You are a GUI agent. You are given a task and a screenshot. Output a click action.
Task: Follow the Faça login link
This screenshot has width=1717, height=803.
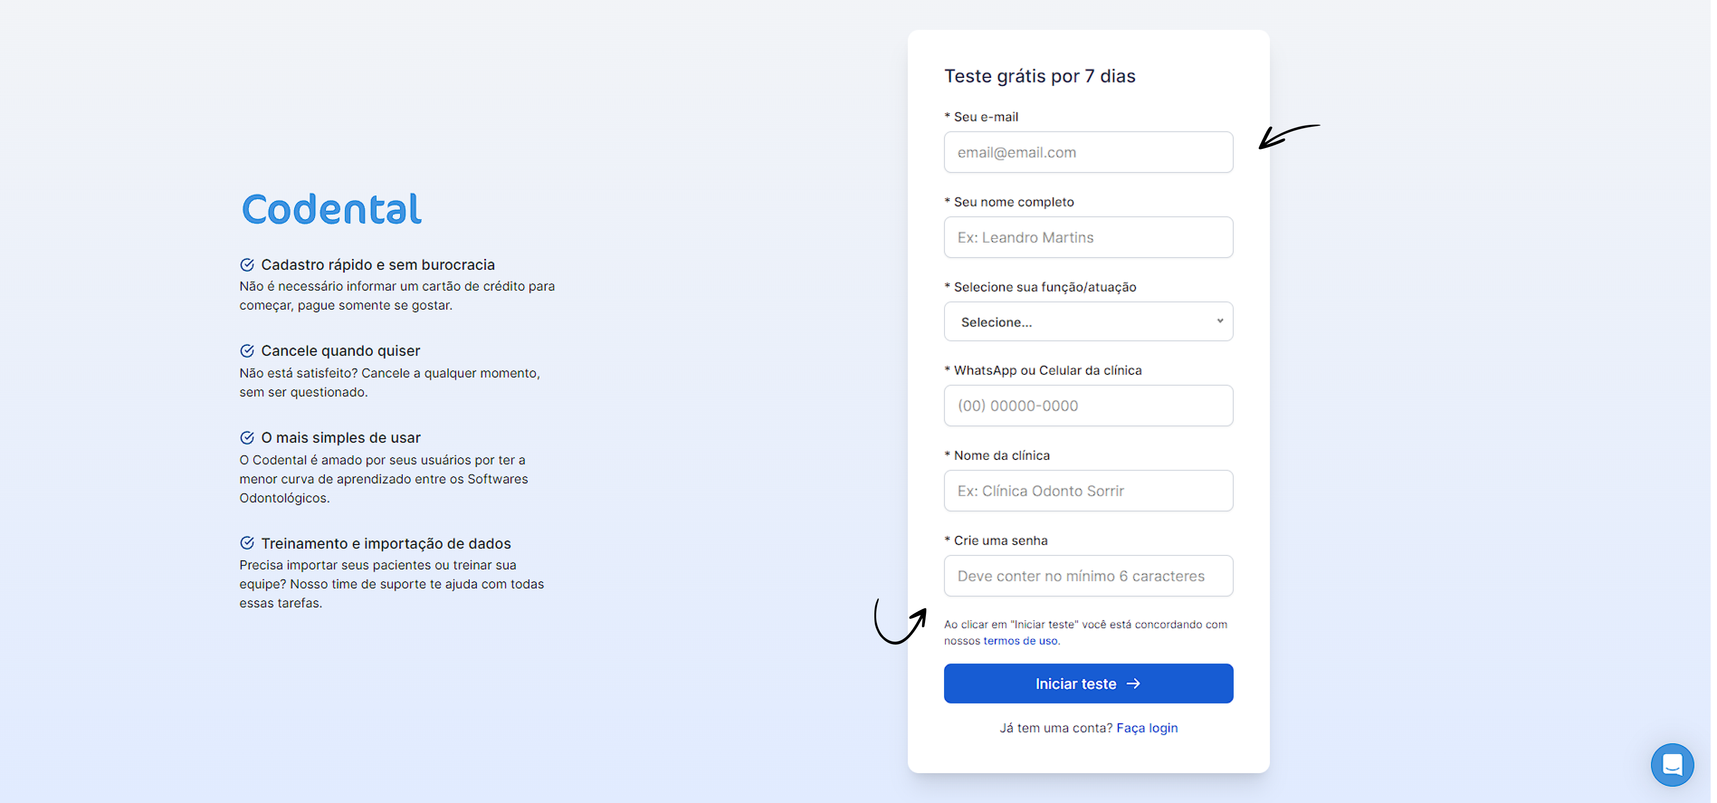click(x=1146, y=728)
